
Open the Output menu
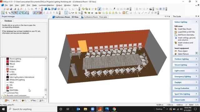(x=59, y=5)
